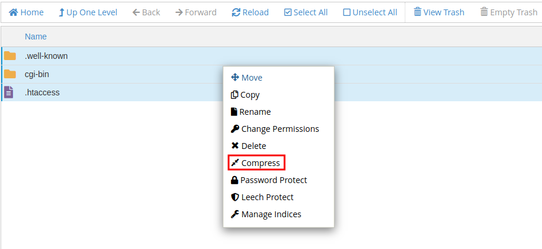Clear selection using Unselect All
The width and height of the screenshot is (542, 249).
(370, 13)
